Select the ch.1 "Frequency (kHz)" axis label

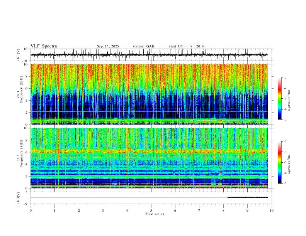(x=21, y=89)
